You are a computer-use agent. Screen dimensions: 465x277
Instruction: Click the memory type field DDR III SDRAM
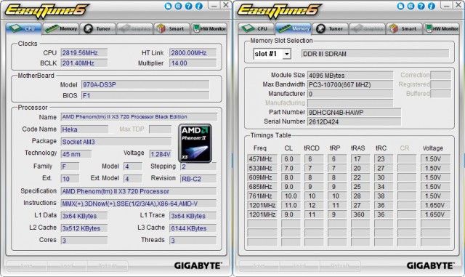click(375, 54)
